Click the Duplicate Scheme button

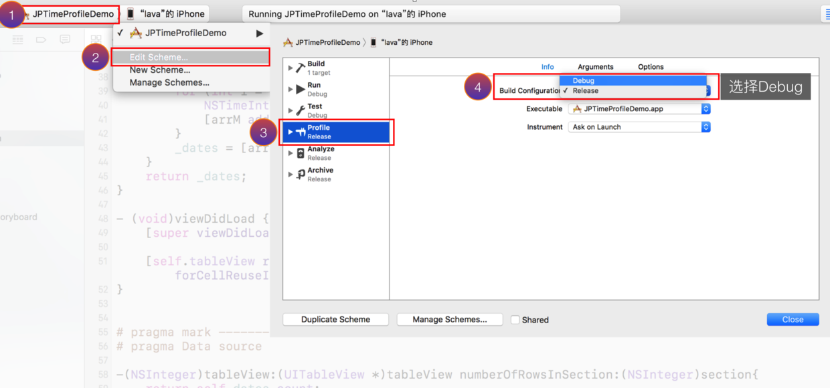335,320
